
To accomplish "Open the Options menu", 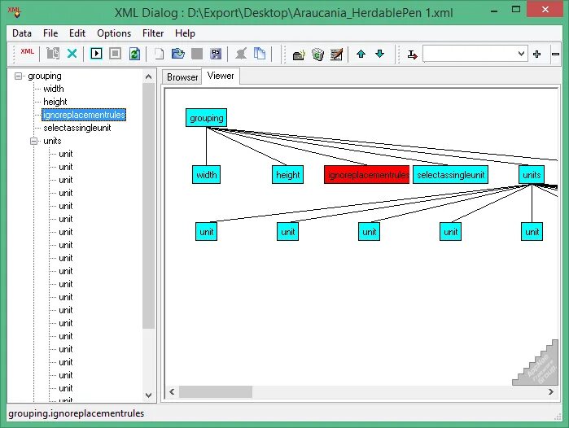I will tap(114, 33).
